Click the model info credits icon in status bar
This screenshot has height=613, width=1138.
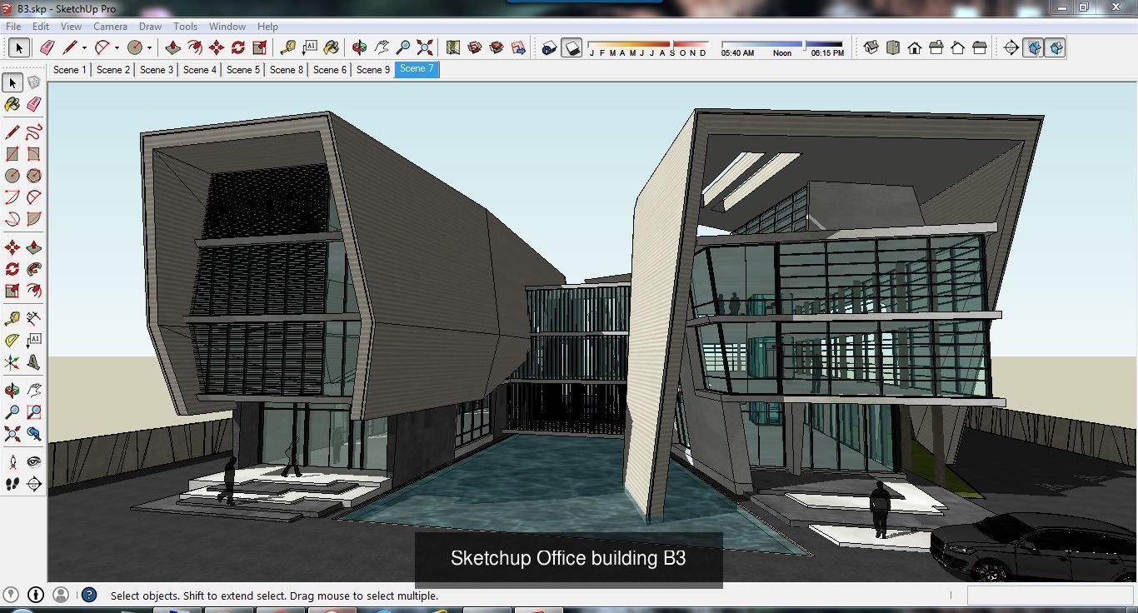tap(36, 595)
